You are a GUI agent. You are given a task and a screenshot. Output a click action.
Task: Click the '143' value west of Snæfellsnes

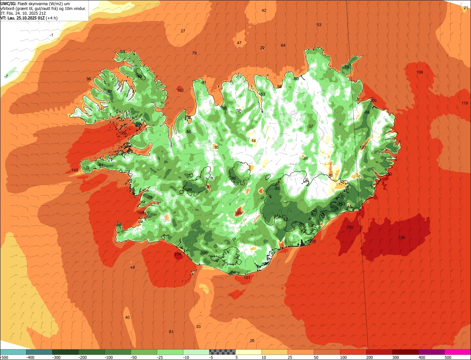pos(75,170)
